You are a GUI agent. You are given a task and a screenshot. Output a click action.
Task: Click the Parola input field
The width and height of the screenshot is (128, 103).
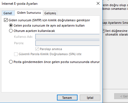pos(67,43)
